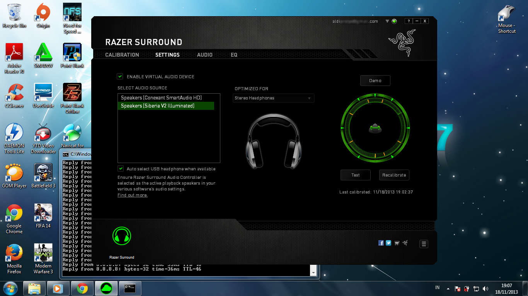Screen dimensions: 528x296
Task: Click the Demo button
Action: click(x=375, y=81)
